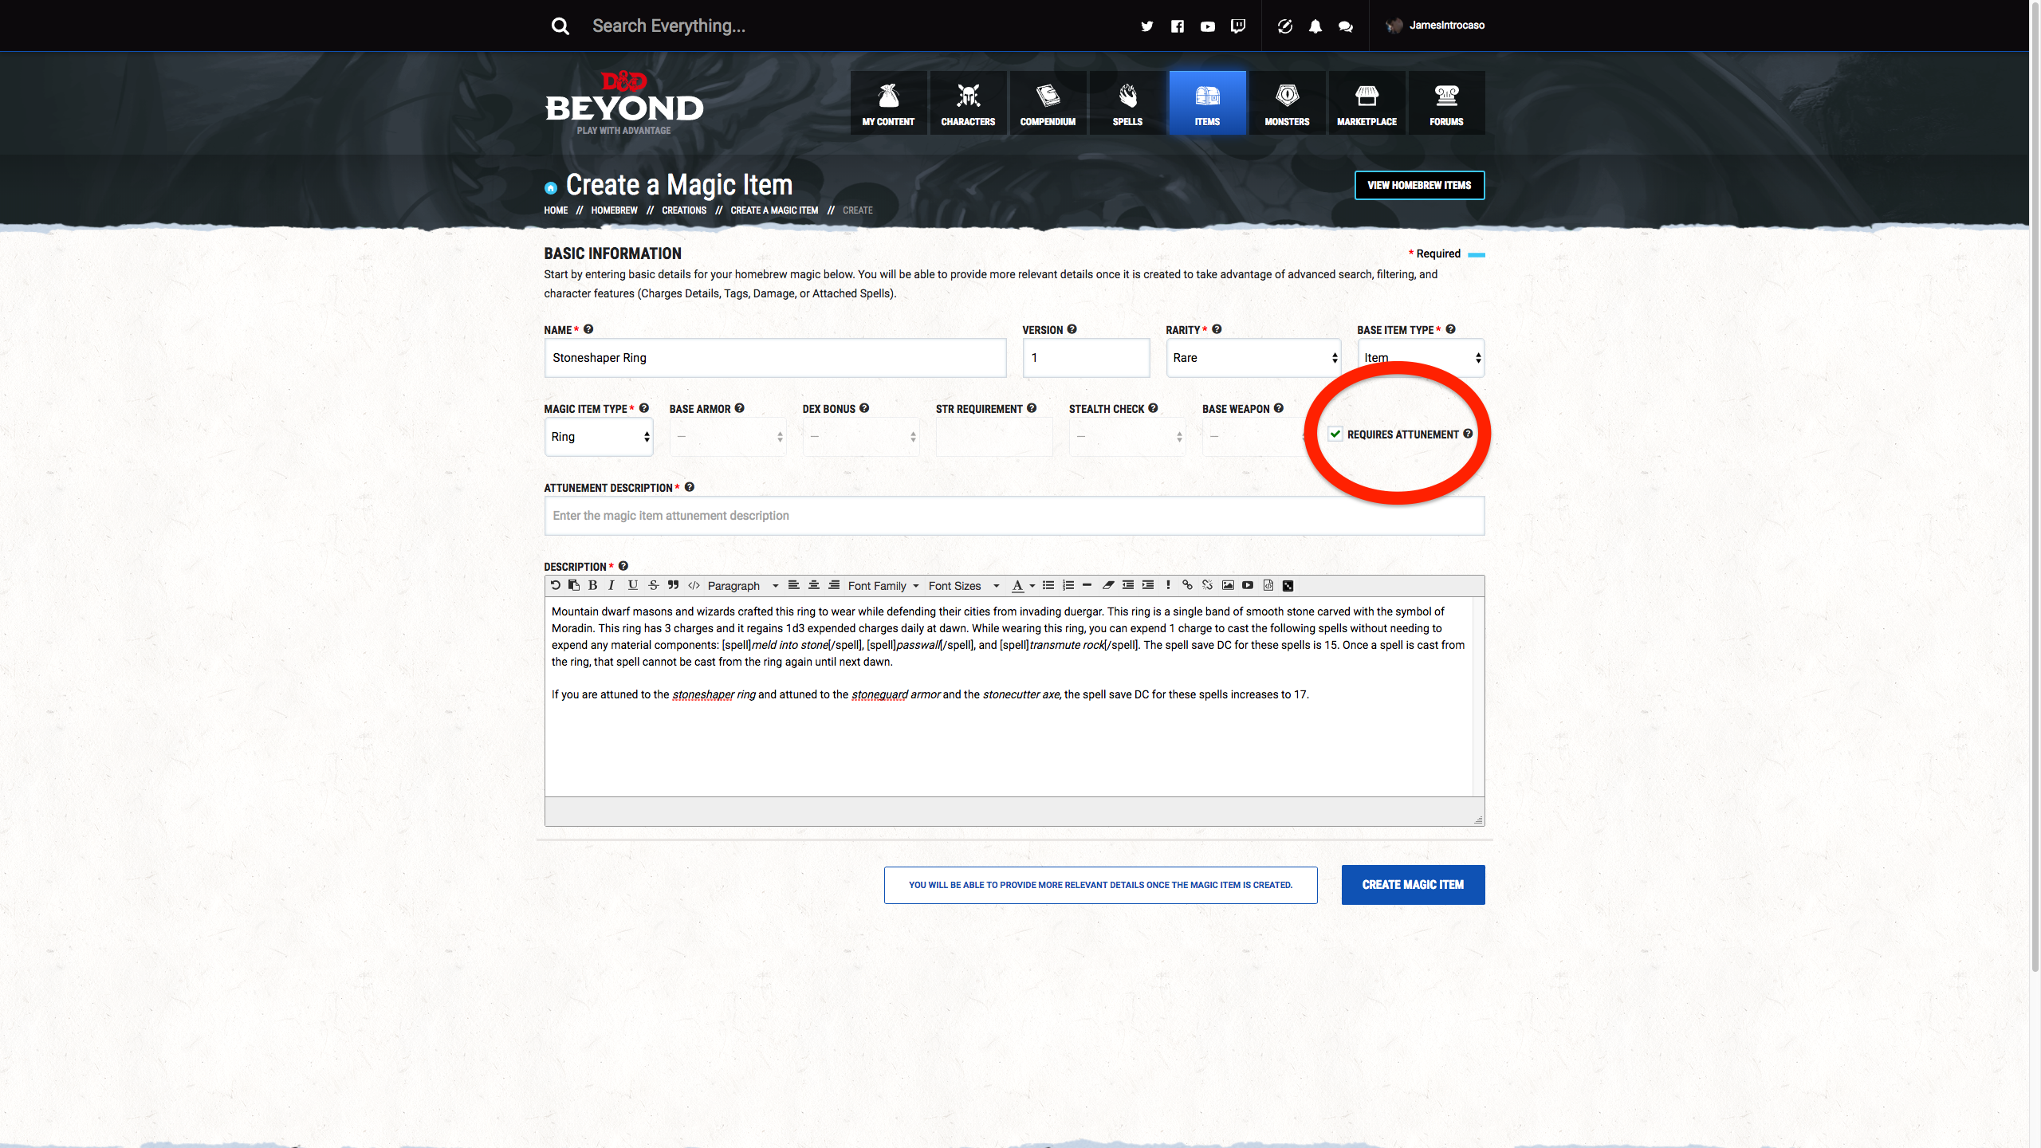The height and width of the screenshot is (1148, 2041).
Task: Open the text color picker arrow
Action: [1032, 586]
